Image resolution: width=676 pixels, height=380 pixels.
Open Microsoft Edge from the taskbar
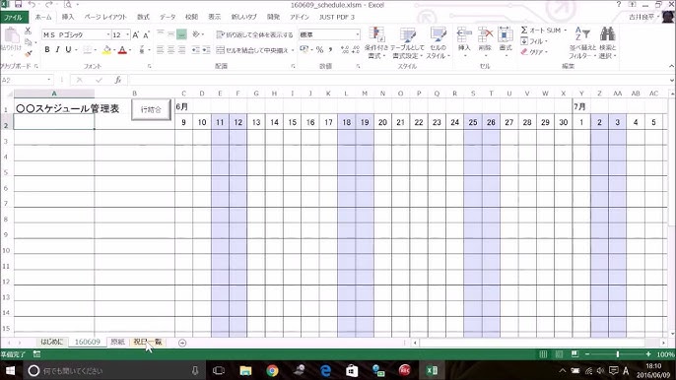tap(325, 370)
